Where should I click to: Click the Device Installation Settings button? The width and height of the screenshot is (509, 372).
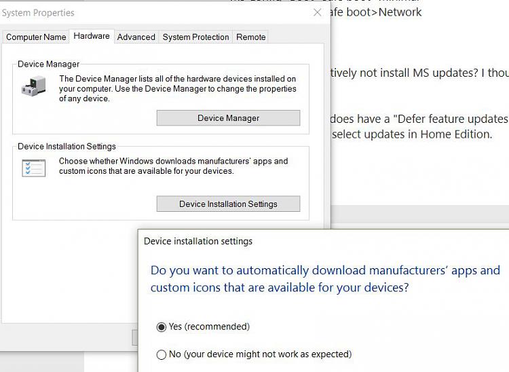pos(228,204)
